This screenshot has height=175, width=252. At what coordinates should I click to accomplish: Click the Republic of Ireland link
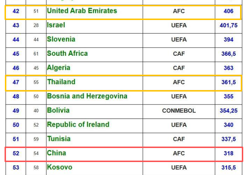click(78, 124)
